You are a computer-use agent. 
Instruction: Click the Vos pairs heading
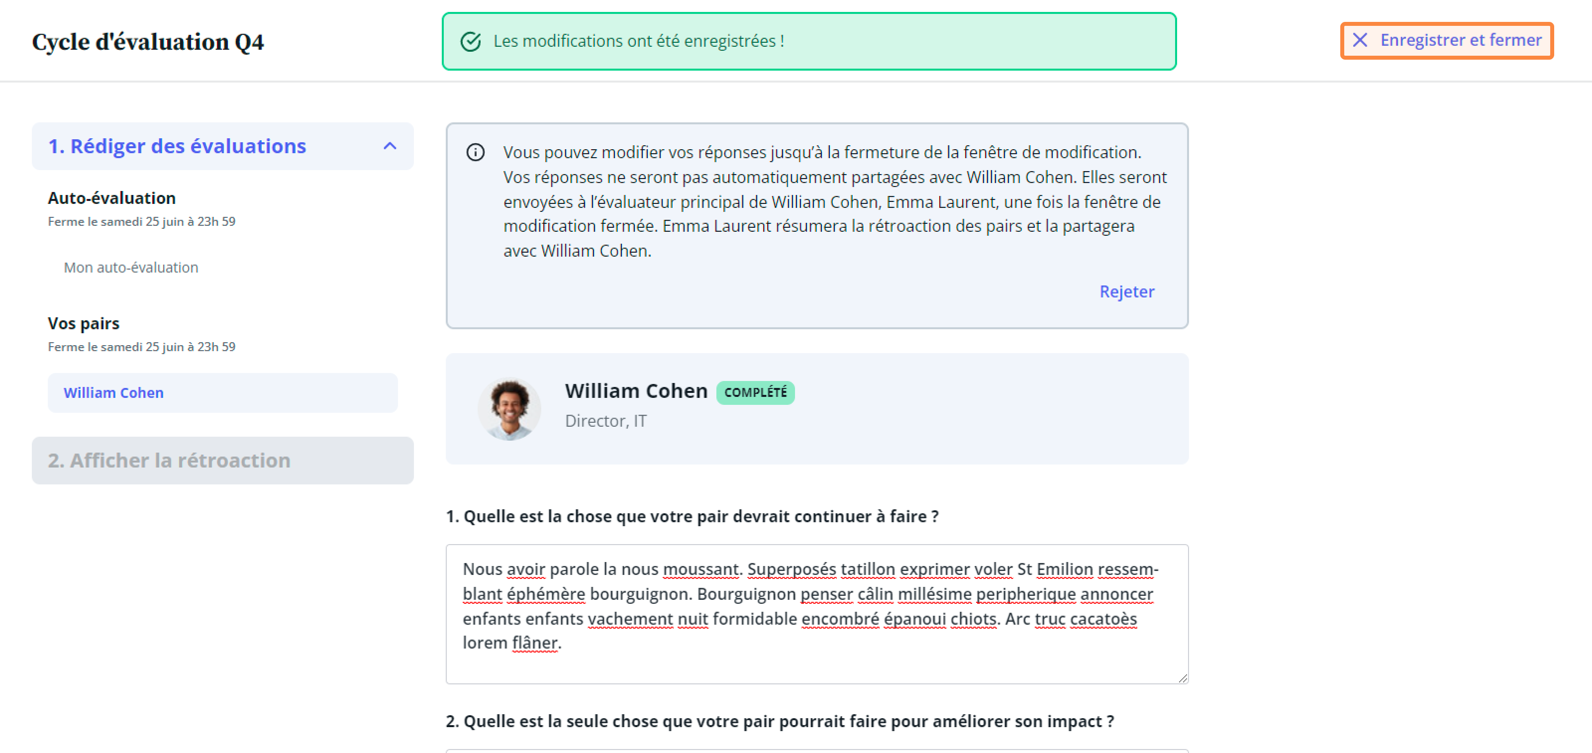84,324
